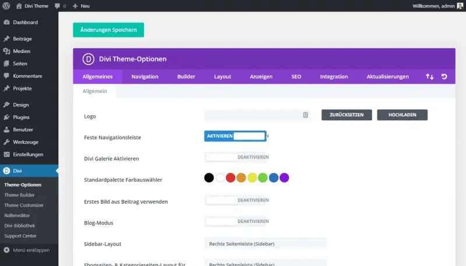The image size is (466, 266).
Task: Click the collapse arrow icon for Menü einklappen
Action: click(x=6, y=250)
